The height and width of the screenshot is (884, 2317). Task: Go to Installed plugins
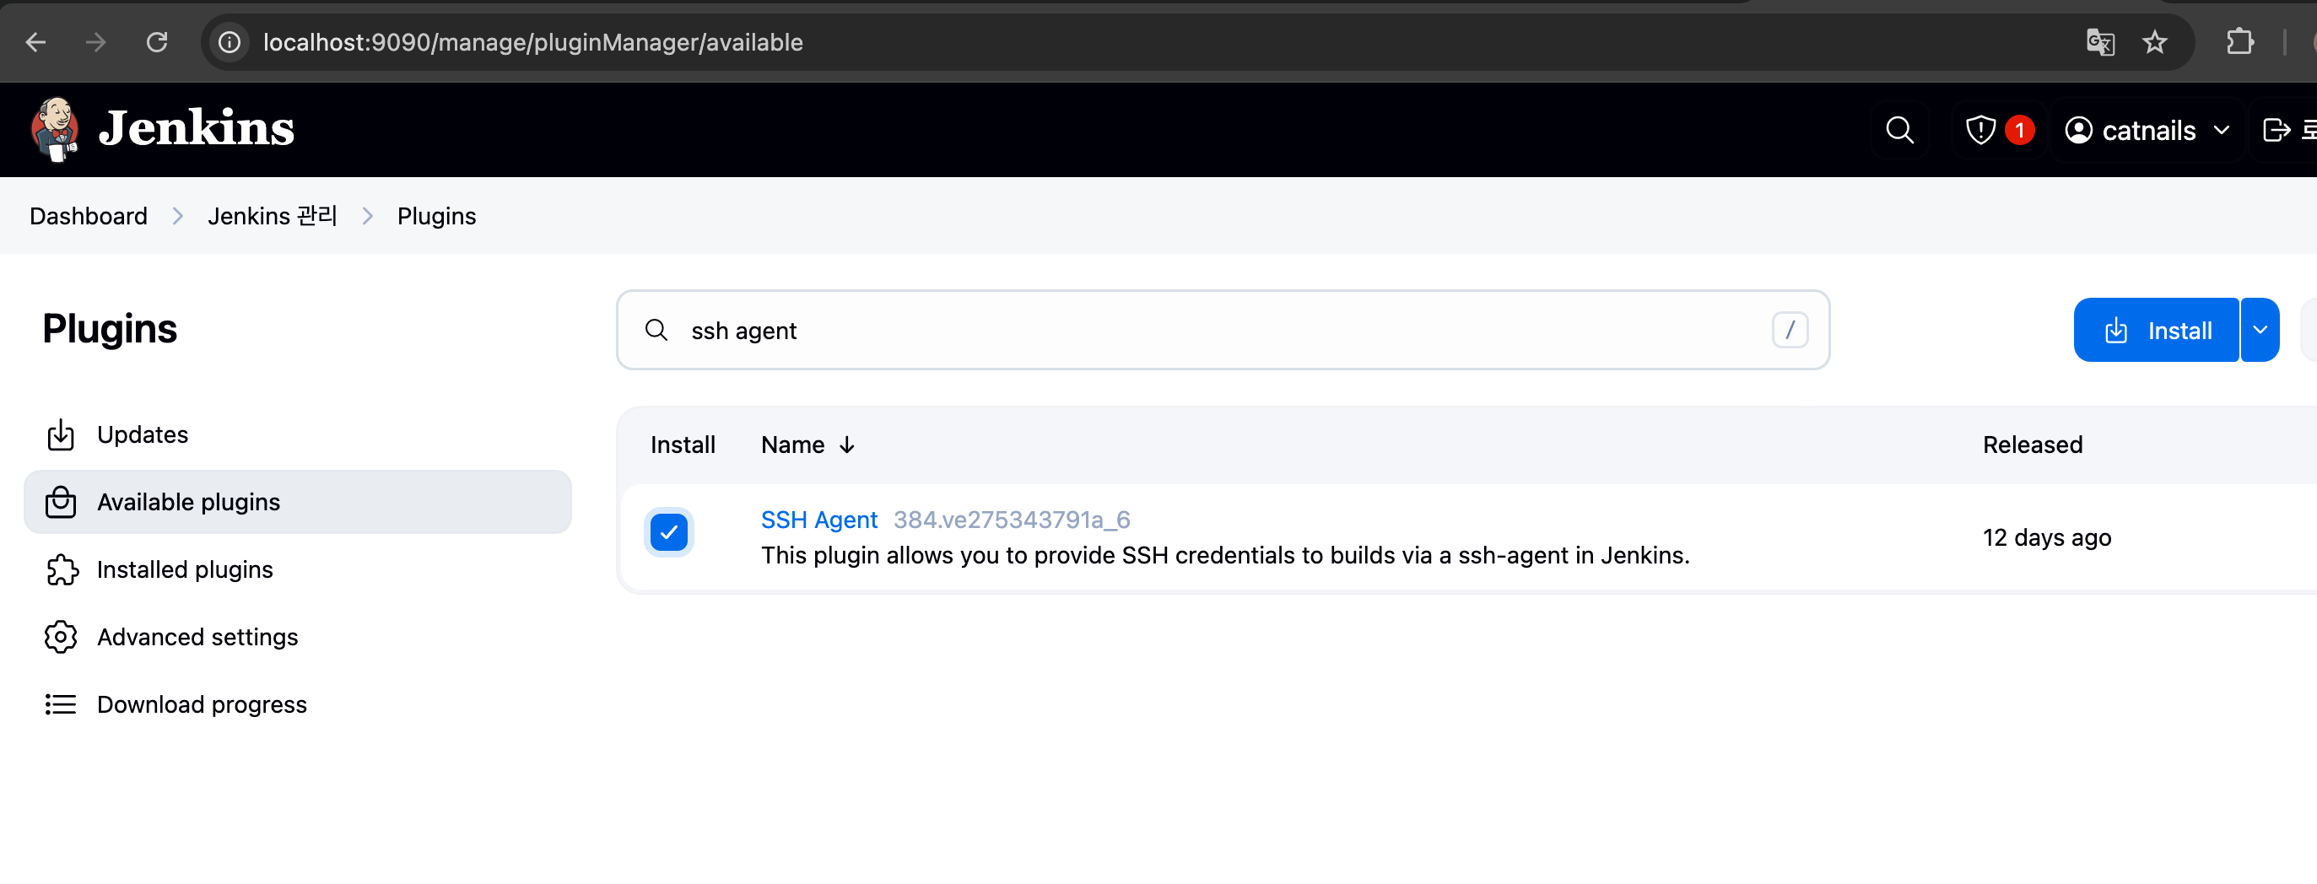pos(298,569)
